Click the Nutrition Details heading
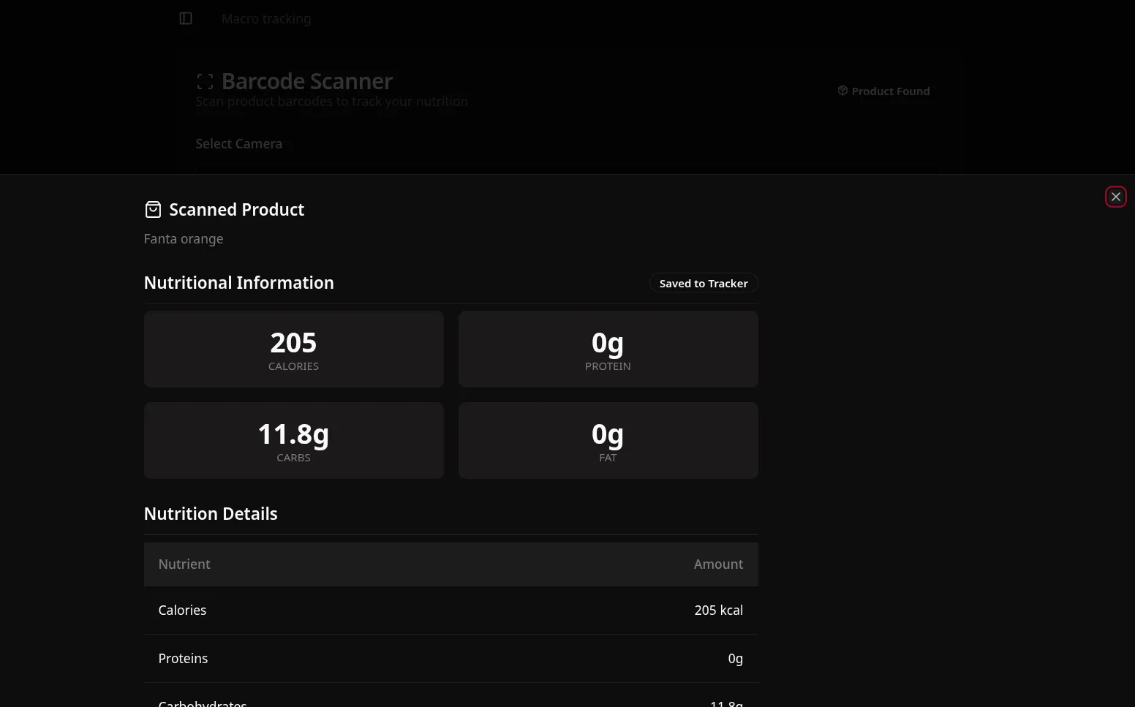1135x707 pixels. click(x=210, y=513)
